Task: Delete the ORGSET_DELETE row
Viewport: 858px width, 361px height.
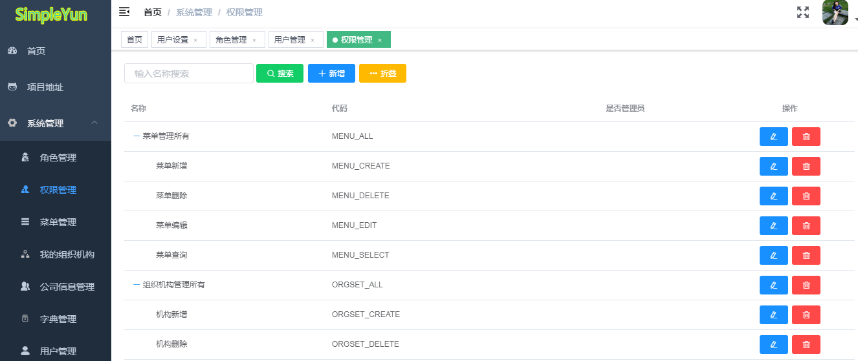Action: [x=806, y=344]
